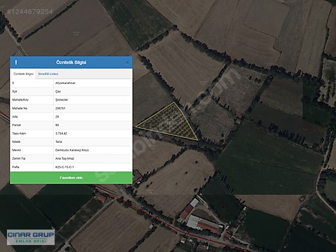
Task: Switch to the Bina/BB Listesi tab
Action: point(48,74)
